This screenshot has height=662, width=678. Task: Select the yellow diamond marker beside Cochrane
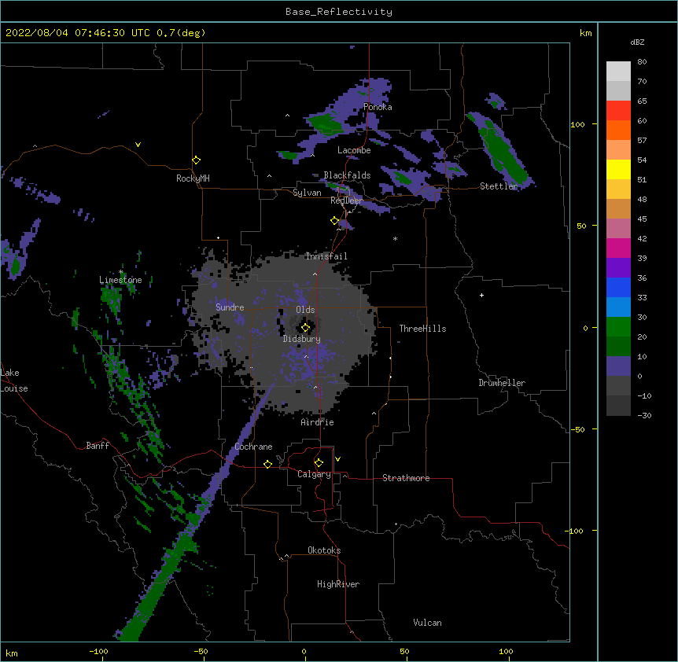267,464
